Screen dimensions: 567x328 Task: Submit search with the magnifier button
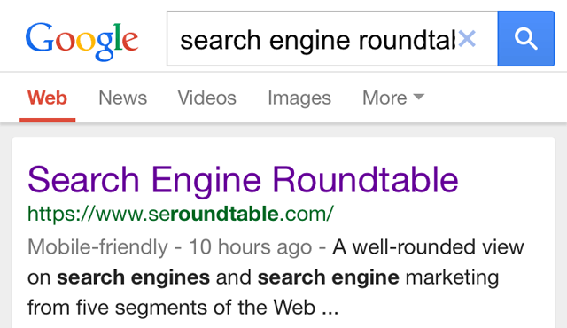click(x=525, y=39)
